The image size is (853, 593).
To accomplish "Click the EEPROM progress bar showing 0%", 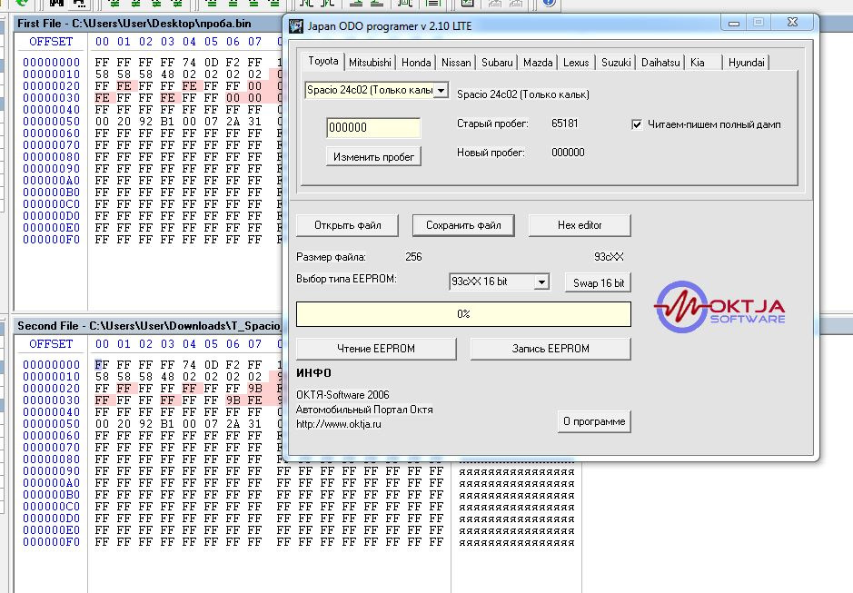I will tap(463, 314).
